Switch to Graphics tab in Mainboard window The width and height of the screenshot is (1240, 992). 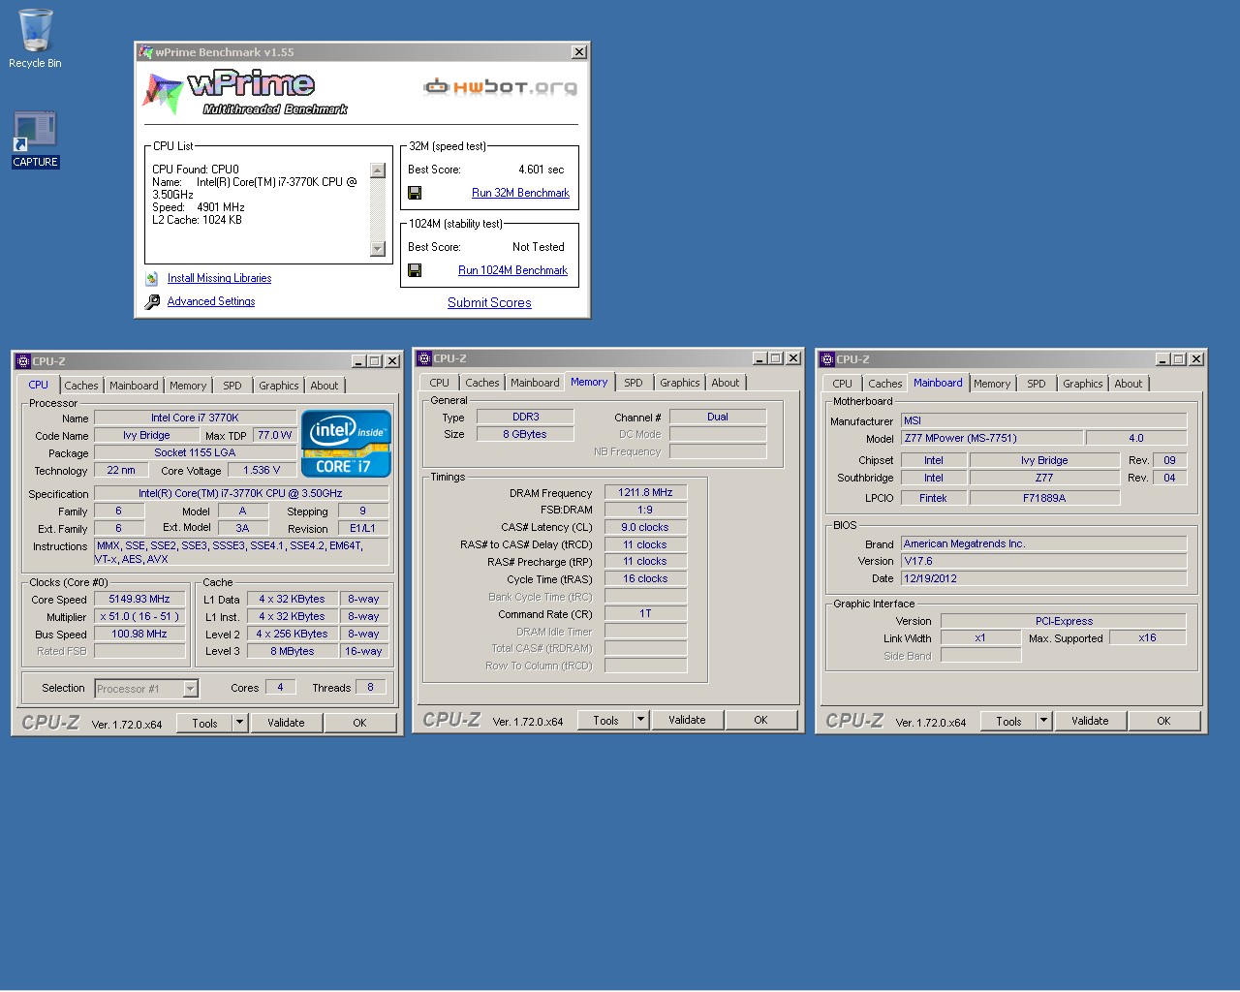tap(1083, 384)
